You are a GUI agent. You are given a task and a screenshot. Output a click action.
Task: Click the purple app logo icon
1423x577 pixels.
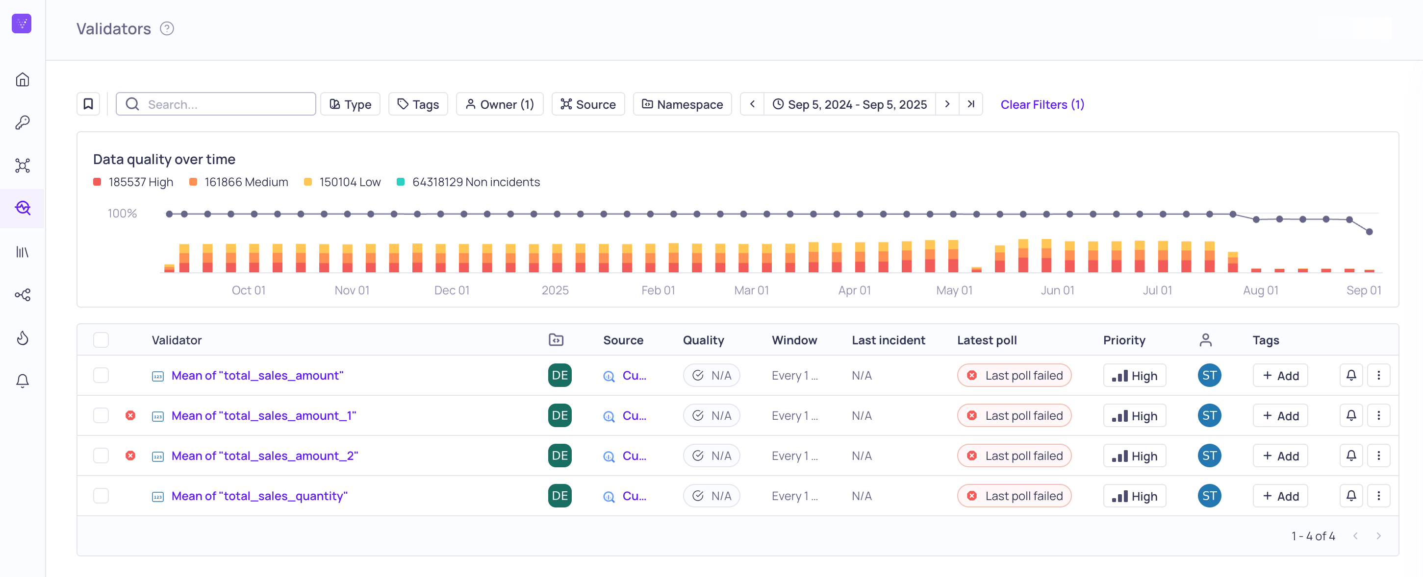point(22,23)
